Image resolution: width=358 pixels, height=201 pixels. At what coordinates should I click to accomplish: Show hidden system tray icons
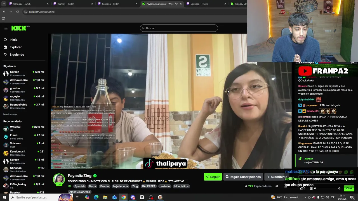click(x=305, y=197)
